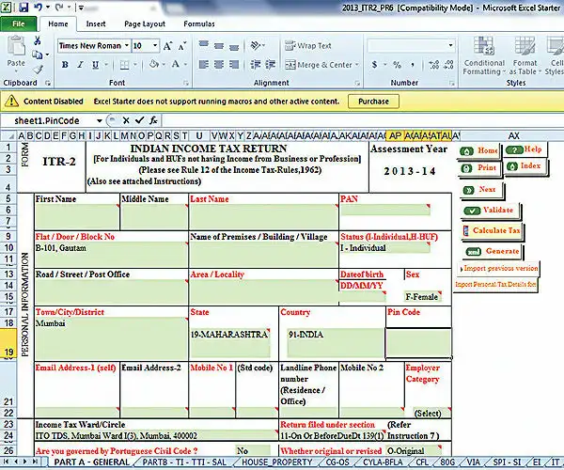Open Merge & Center dropdown arrow
This screenshot has height=470, width=564.
[x=357, y=65]
